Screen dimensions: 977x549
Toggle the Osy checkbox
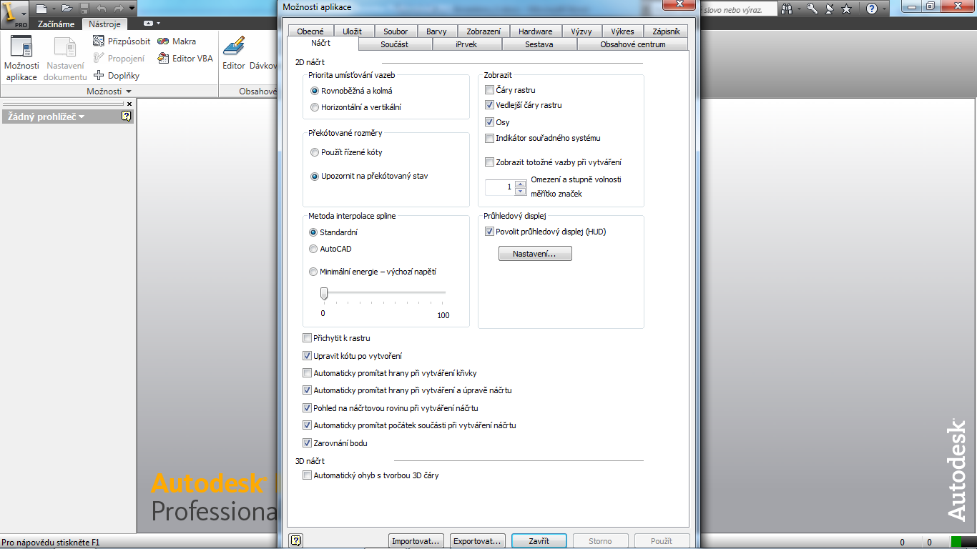489,122
